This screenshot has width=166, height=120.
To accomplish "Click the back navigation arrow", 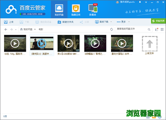I will [6, 29].
